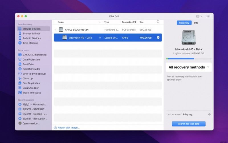Click the disk usage progress bar
The height and width of the screenshot is (143, 228).
click(189, 59)
